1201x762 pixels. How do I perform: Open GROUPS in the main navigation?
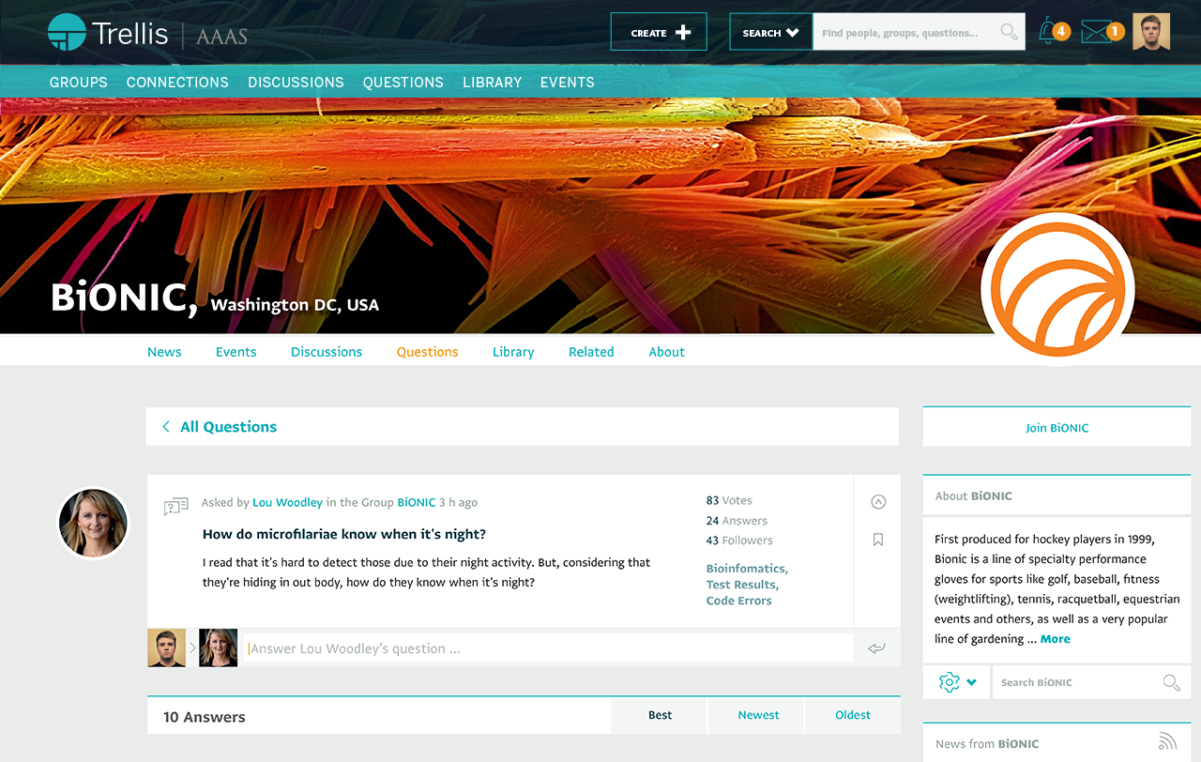(79, 83)
